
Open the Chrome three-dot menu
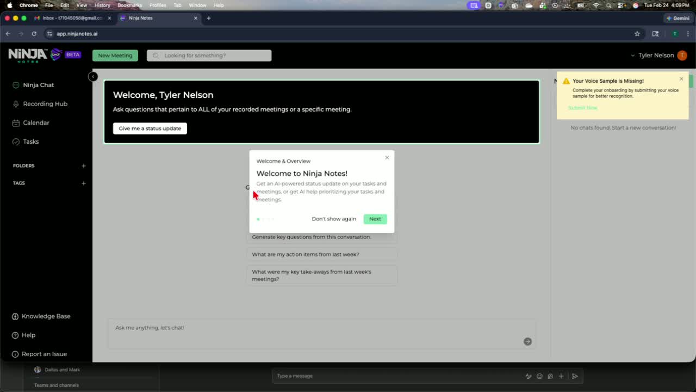pyautogui.click(x=687, y=34)
